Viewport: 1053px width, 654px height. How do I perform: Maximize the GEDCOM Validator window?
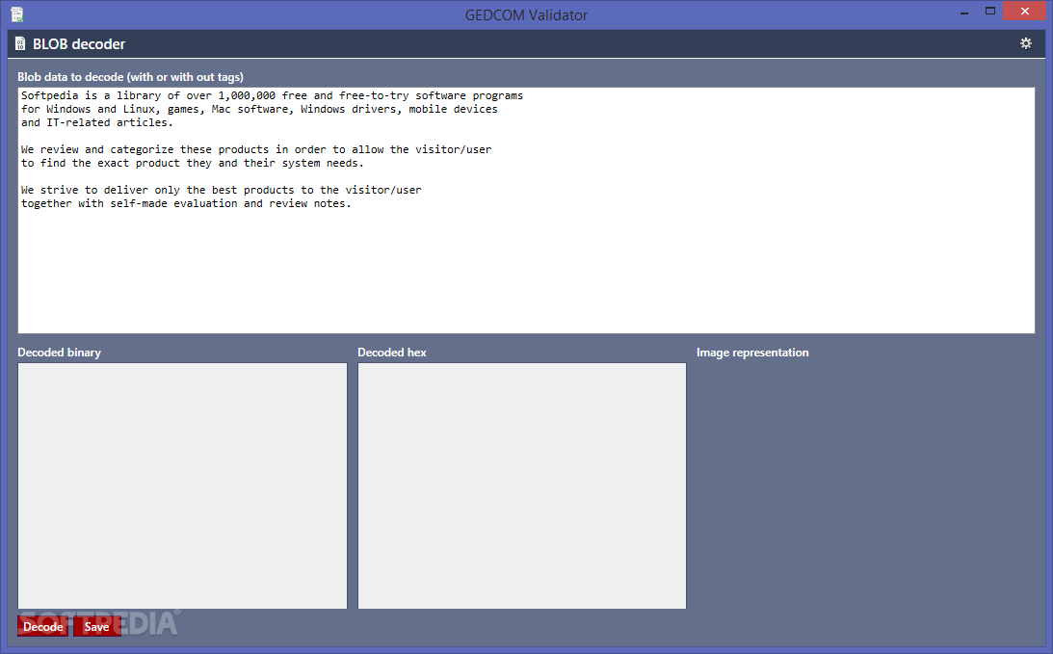point(989,12)
